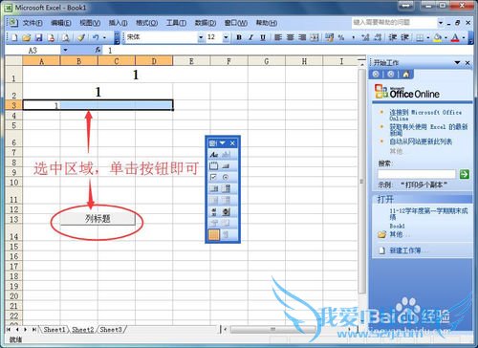Select the Check Box control in Forms toolbox
Viewport: 478px width, 348px height.
214,178
